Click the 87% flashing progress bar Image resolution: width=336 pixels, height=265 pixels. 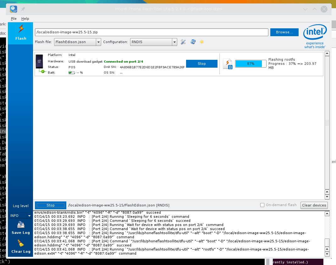[x=251, y=64]
